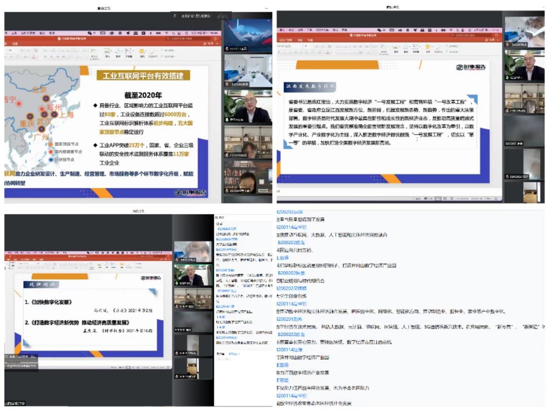This screenshot has height=411, width=549.
Task: Select highlighted speaker video in bottom-left meeting
Action: (x=193, y=275)
